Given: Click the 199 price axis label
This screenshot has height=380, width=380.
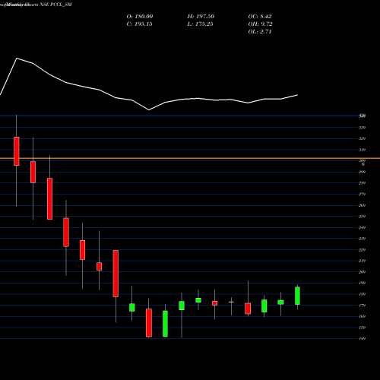Looking at the screenshot, I should point(362,283).
